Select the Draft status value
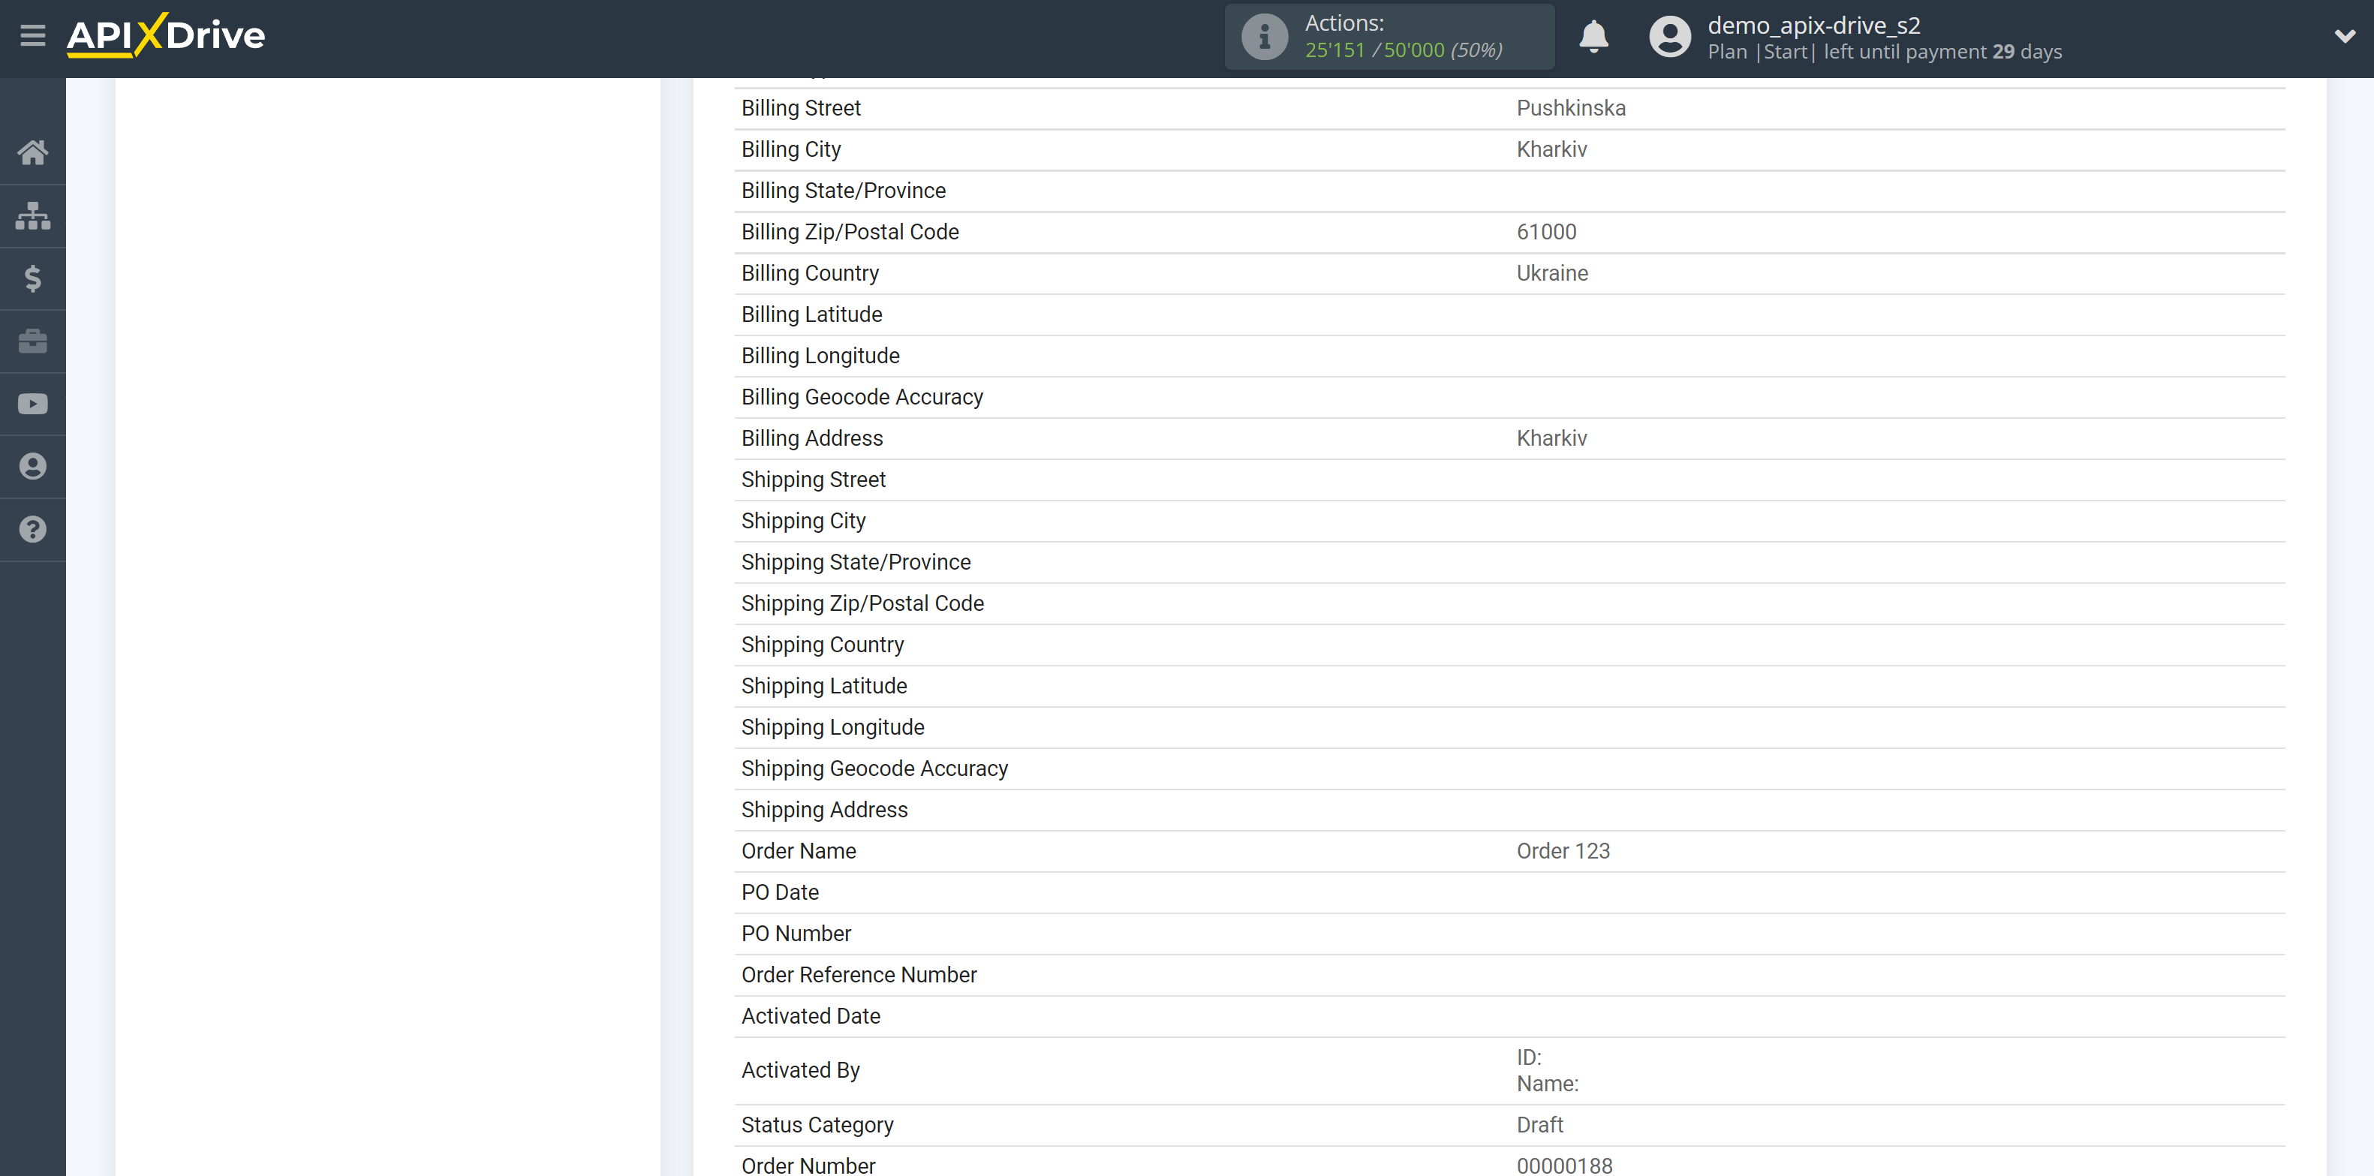 tap(1540, 1125)
